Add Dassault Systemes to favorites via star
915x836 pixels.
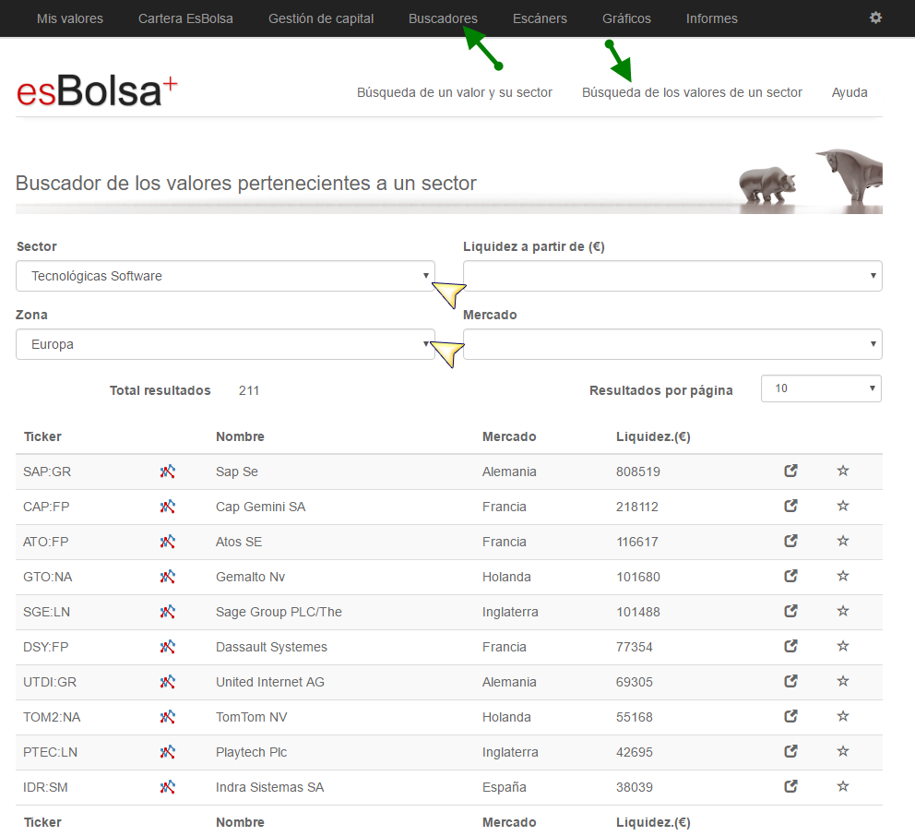pyautogui.click(x=843, y=646)
